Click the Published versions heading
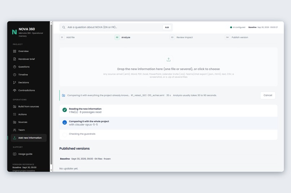 click(x=74, y=148)
